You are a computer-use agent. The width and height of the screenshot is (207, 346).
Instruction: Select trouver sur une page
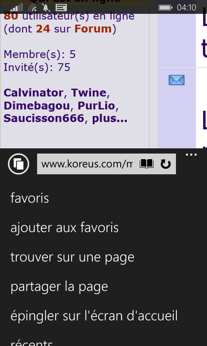click(x=72, y=257)
